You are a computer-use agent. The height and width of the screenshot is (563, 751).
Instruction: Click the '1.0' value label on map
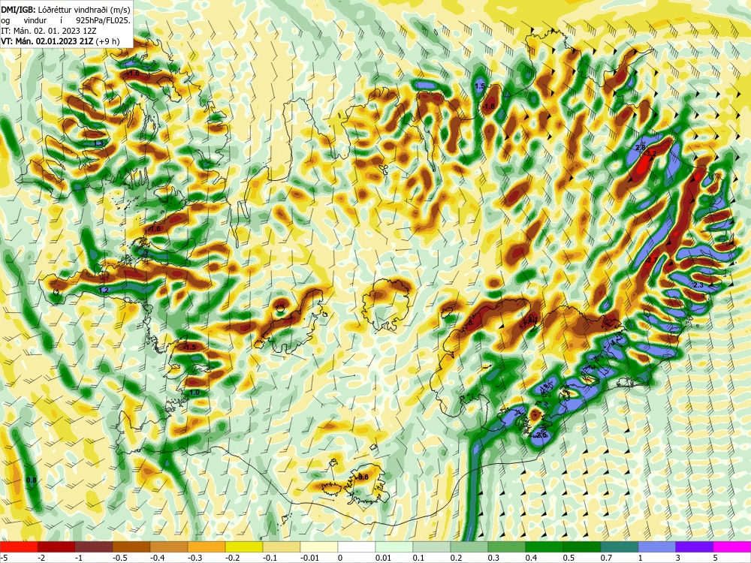coord(194,393)
